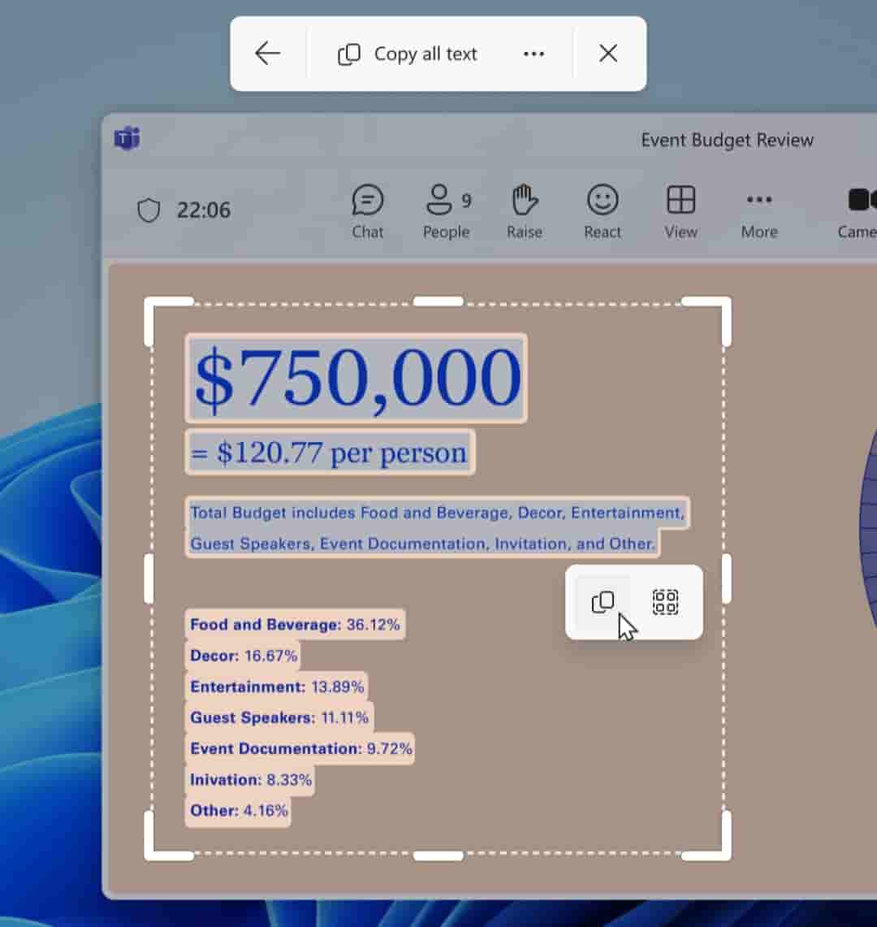Viewport: 877px width, 927px height.
Task: Open the Chat panel in Teams
Action: pyautogui.click(x=367, y=211)
